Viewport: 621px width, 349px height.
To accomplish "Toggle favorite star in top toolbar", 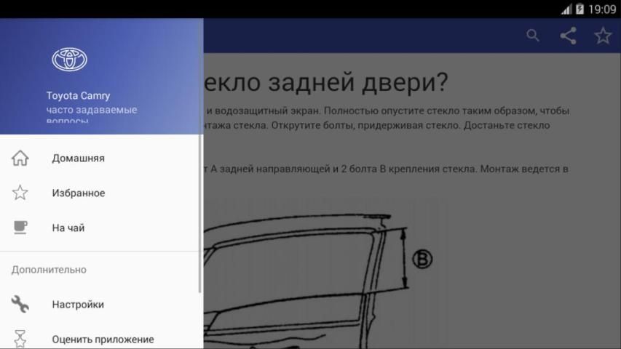I will (x=603, y=36).
